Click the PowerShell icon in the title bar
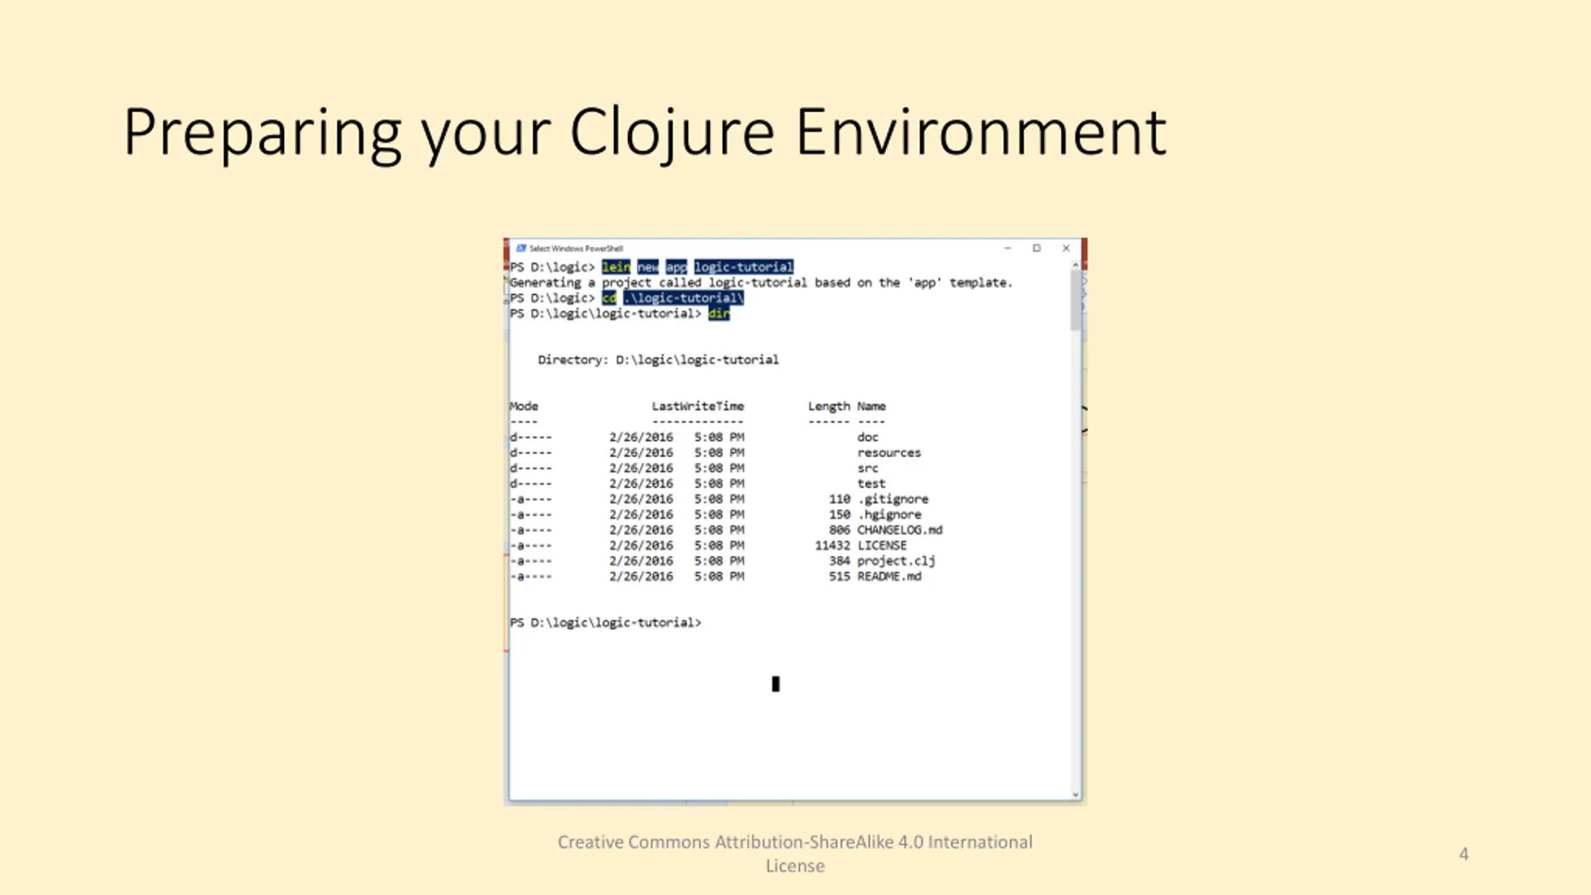The image size is (1591, 895). click(x=521, y=248)
